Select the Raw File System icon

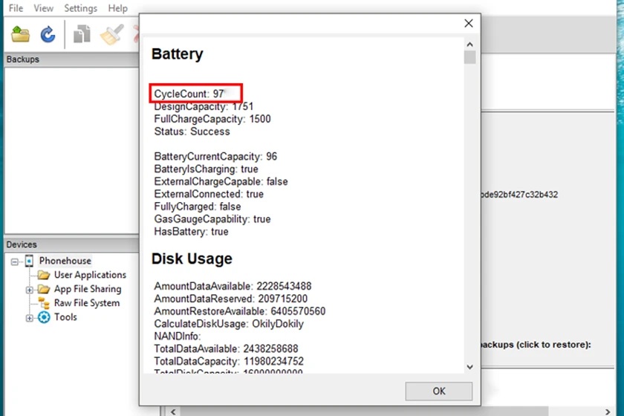(44, 303)
